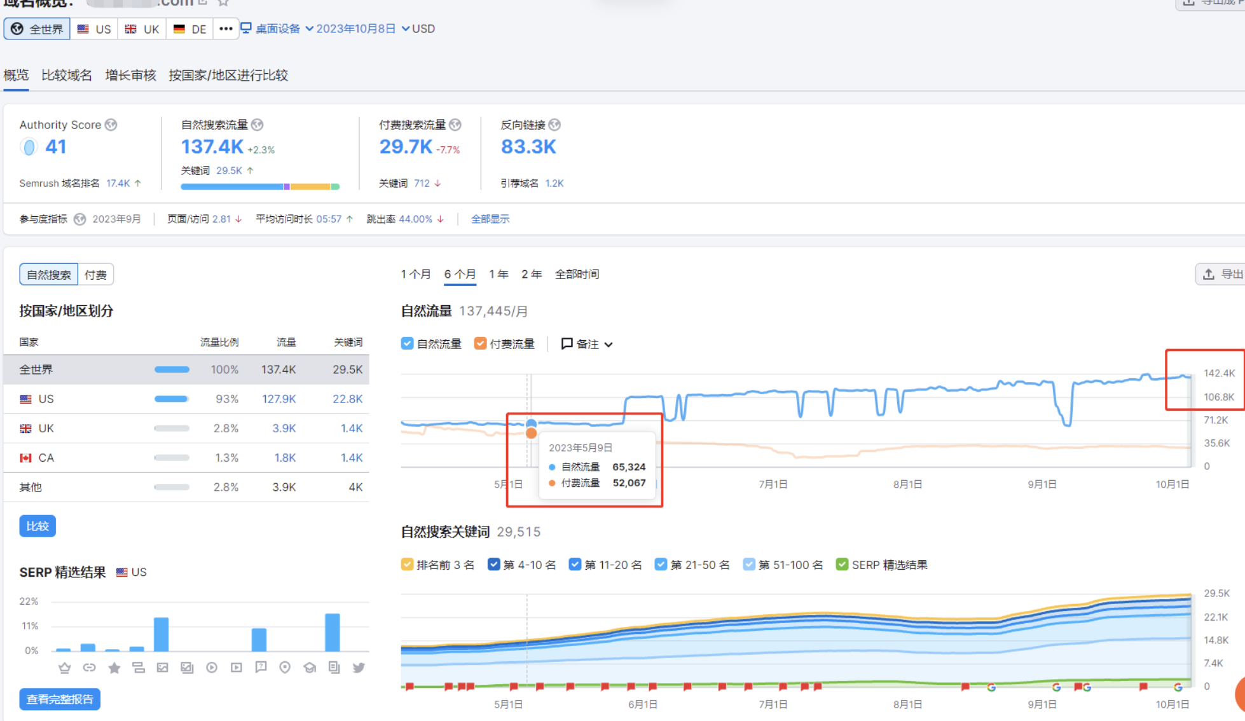The image size is (1245, 721).
Task: Toggle the 付费流量 checkbox
Action: click(x=480, y=344)
